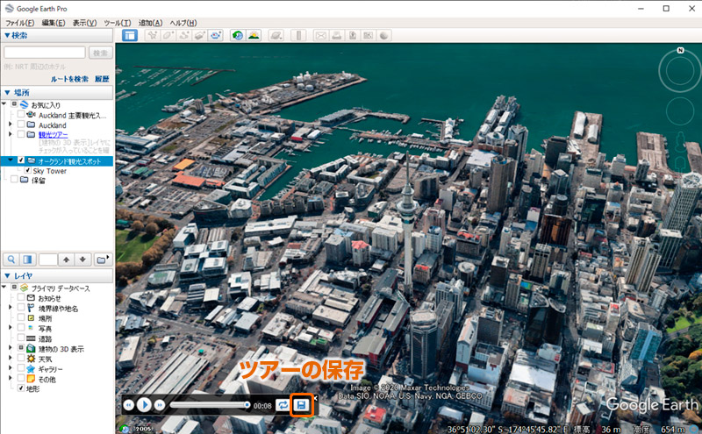Expand the Auckland folder in places
This screenshot has width=702, height=434.
click(x=11, y=125)
